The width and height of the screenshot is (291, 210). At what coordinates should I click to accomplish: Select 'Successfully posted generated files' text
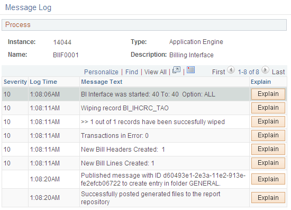(x=150, y=198)
